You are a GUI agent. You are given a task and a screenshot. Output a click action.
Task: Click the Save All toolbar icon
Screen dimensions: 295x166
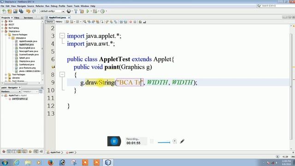[21, 11]
